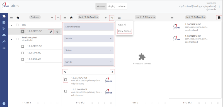Viewport: 223px width, 107px height.
Task: Click add-to-list icon in middle Bundles panel
Action: [x=112, y=17]
